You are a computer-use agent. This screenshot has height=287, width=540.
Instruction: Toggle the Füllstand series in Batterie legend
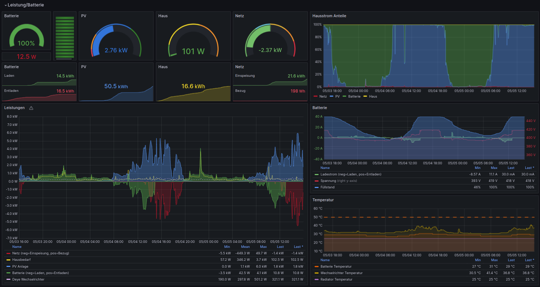tap(327, 187)
